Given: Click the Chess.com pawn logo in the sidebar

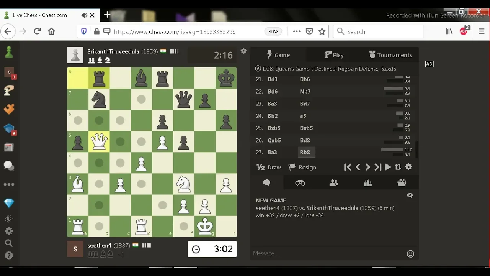Looking at the screenshot, I should 9,52.
